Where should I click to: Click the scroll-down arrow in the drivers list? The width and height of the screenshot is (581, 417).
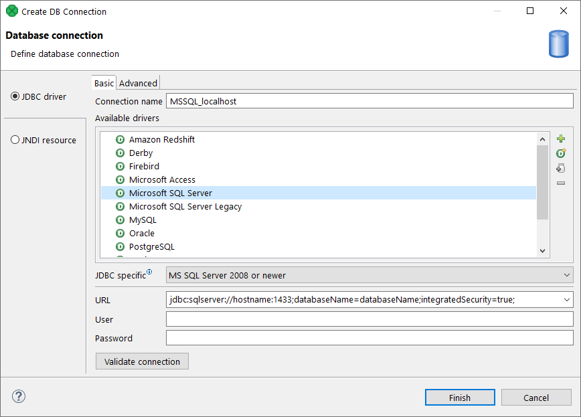point(543,250)
